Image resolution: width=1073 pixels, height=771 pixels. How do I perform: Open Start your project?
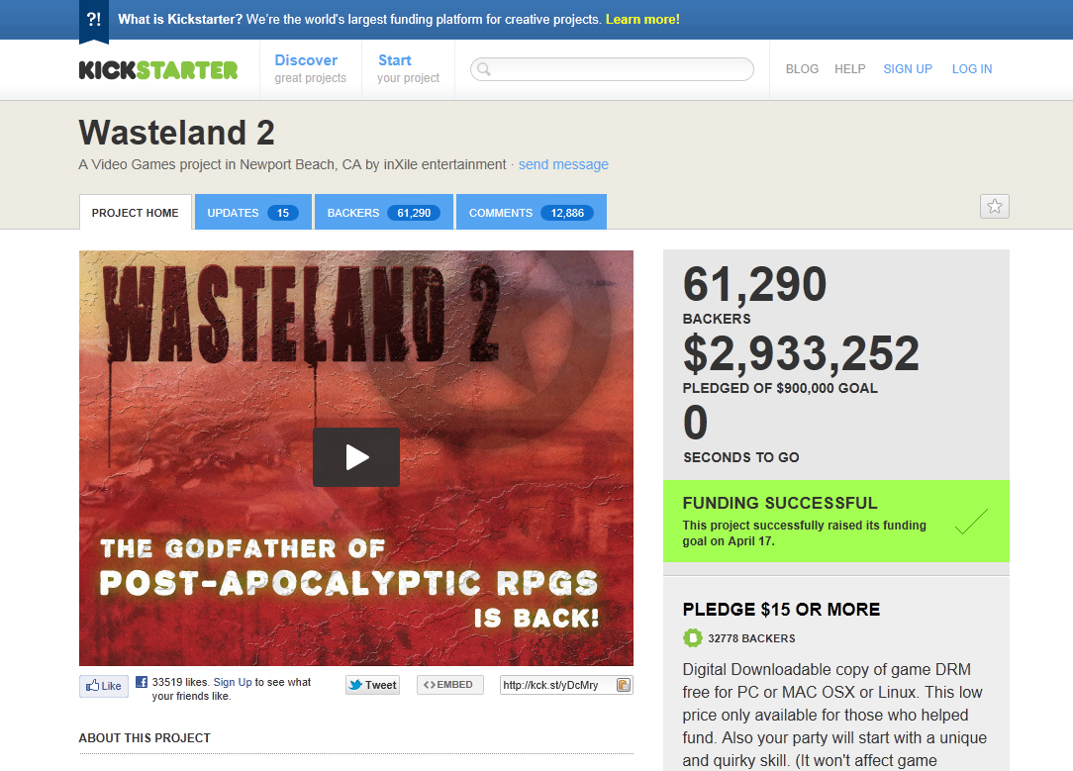[408, 69]
